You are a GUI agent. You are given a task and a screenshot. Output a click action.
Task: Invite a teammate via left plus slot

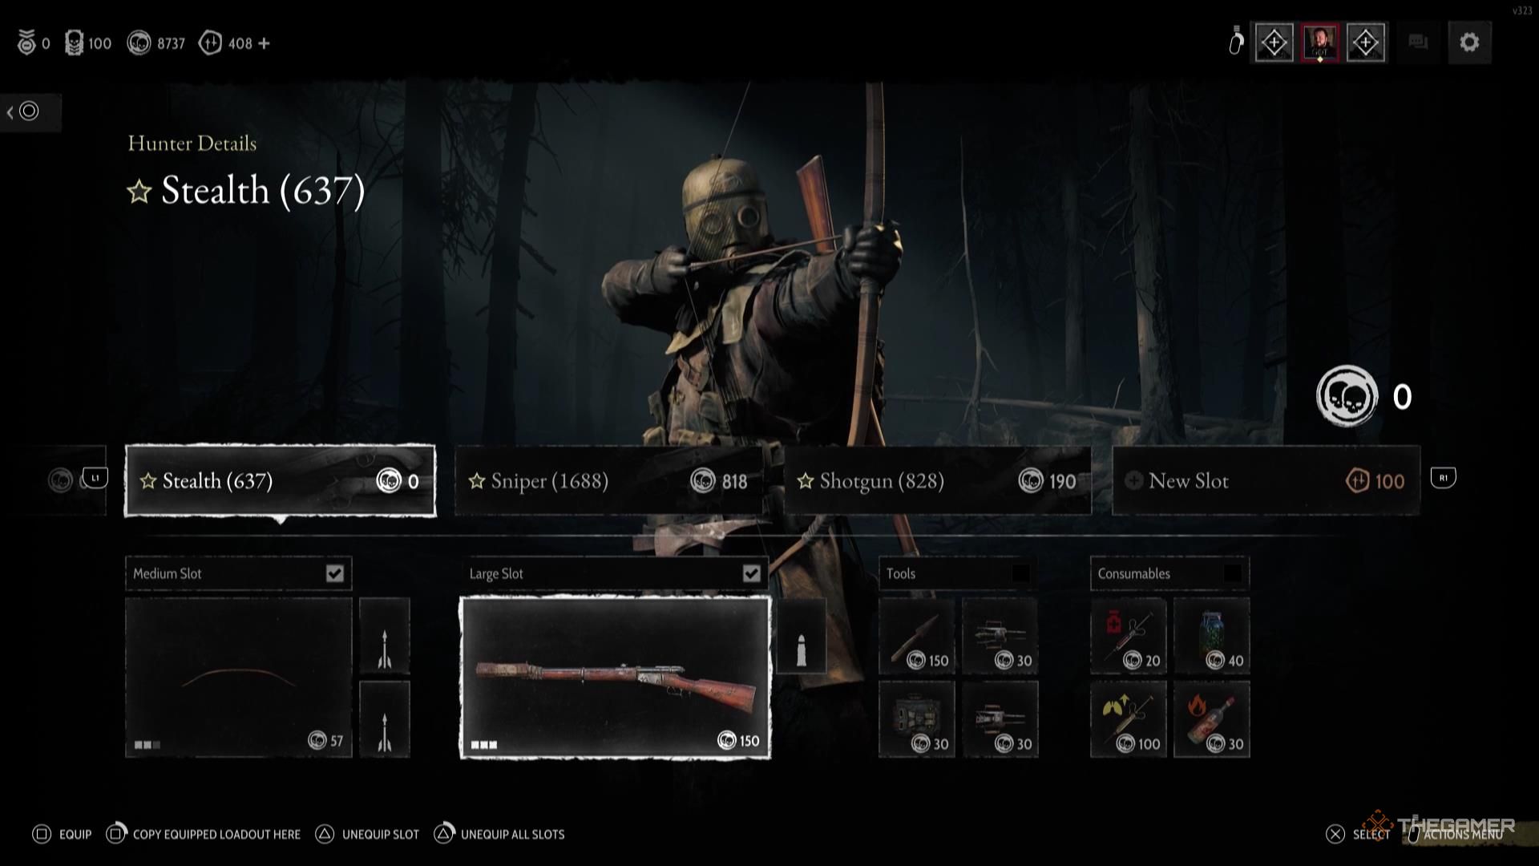point(1274,42)
